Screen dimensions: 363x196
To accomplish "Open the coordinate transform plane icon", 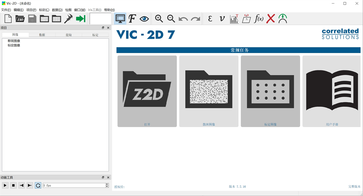I will tap(246, 19).
